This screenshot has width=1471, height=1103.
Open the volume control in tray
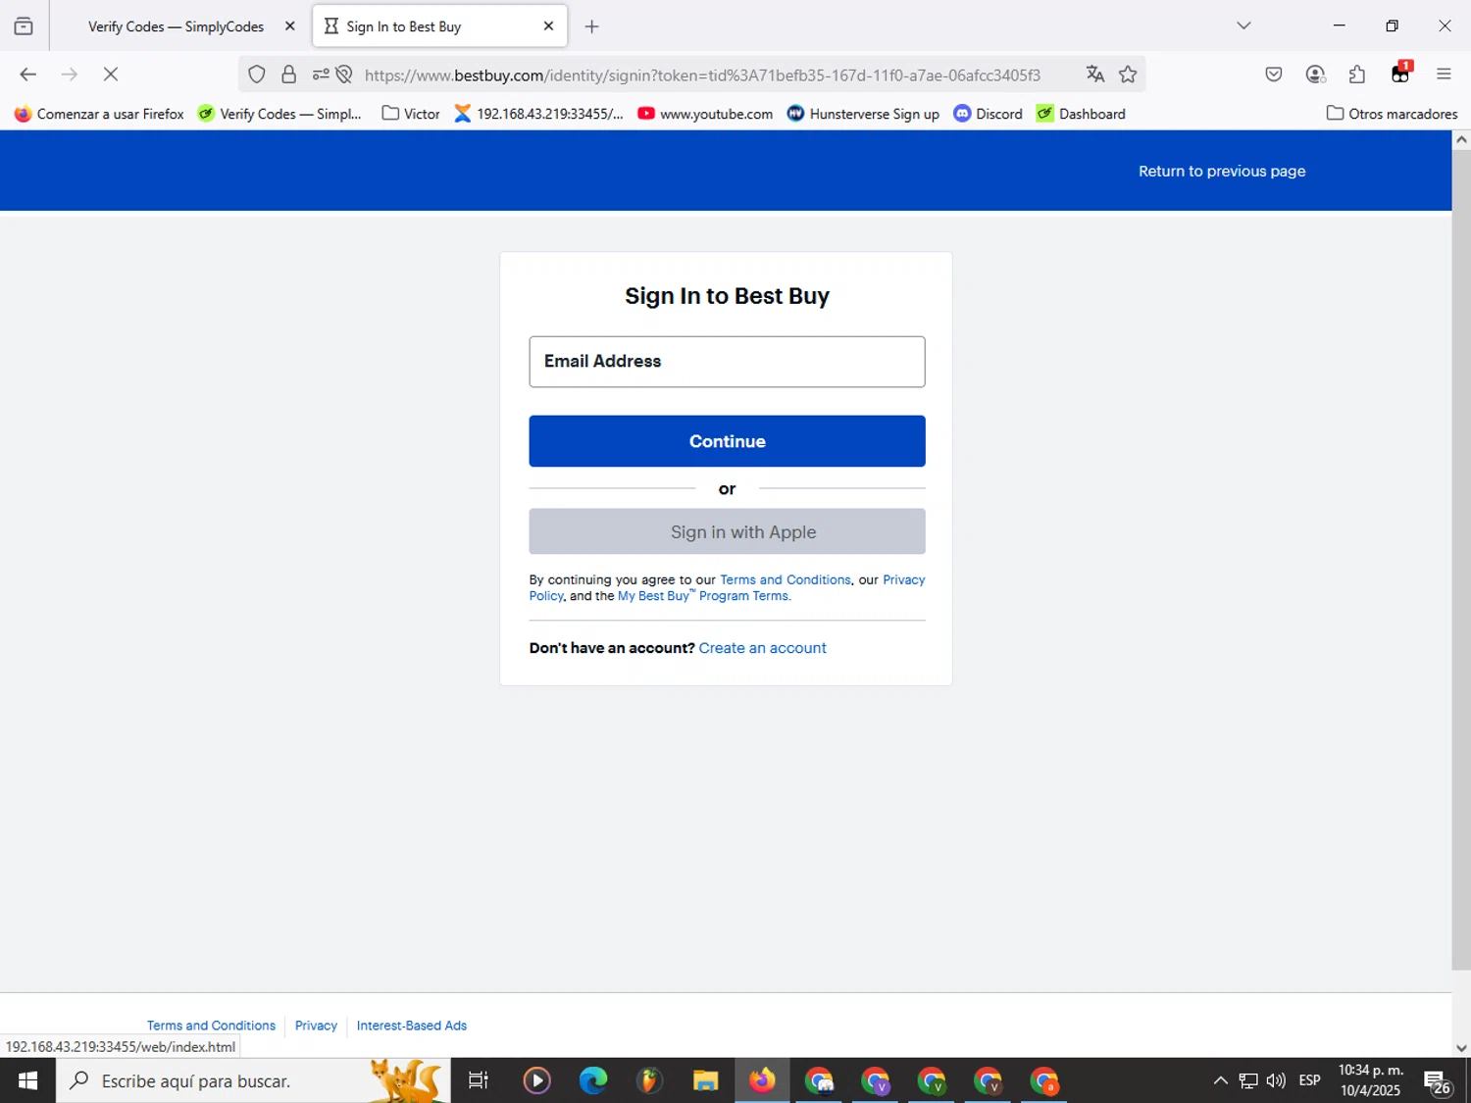tap(1276, 1080)
